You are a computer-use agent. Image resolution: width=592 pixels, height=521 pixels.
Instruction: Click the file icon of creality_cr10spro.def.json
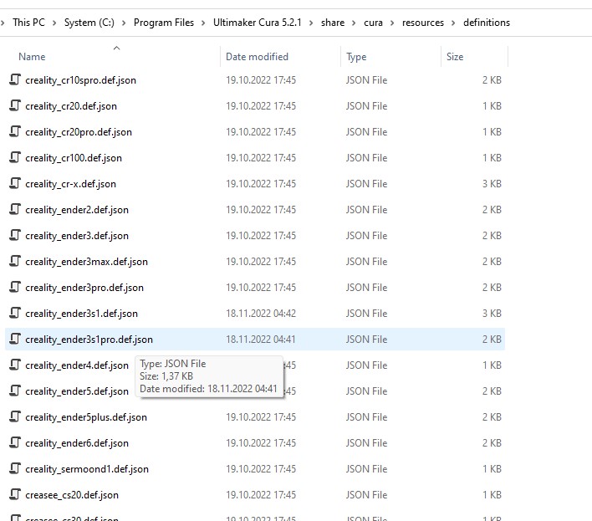[15, 79]
